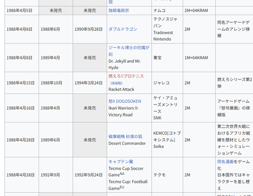Follow the 同名漫画 link in the notes
The width and height of the screenshot is (253, 196).
(225, 162)
